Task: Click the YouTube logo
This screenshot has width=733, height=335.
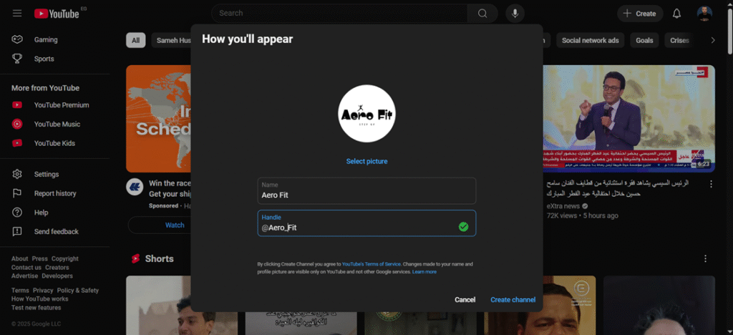Action: 57,14
